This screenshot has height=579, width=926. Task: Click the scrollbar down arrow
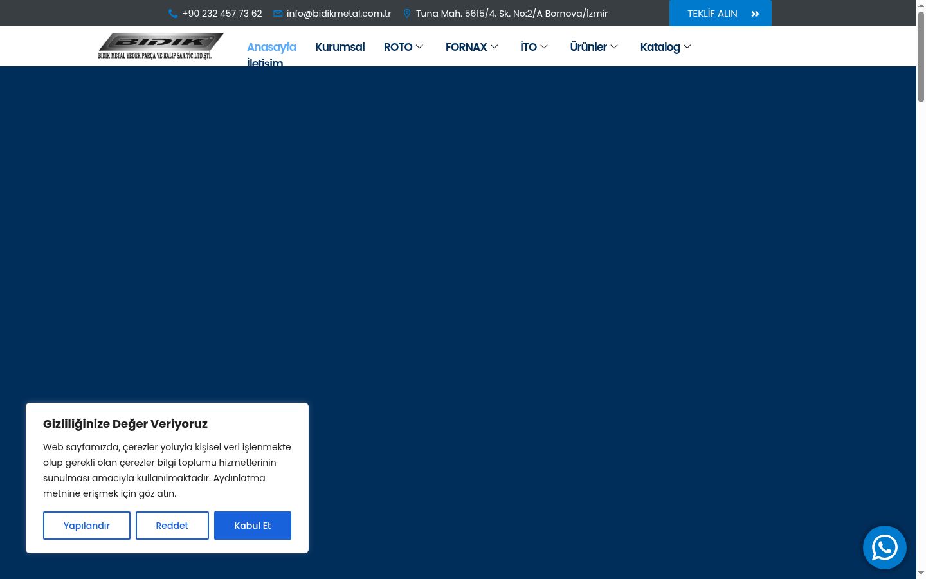tap(921, 573)
